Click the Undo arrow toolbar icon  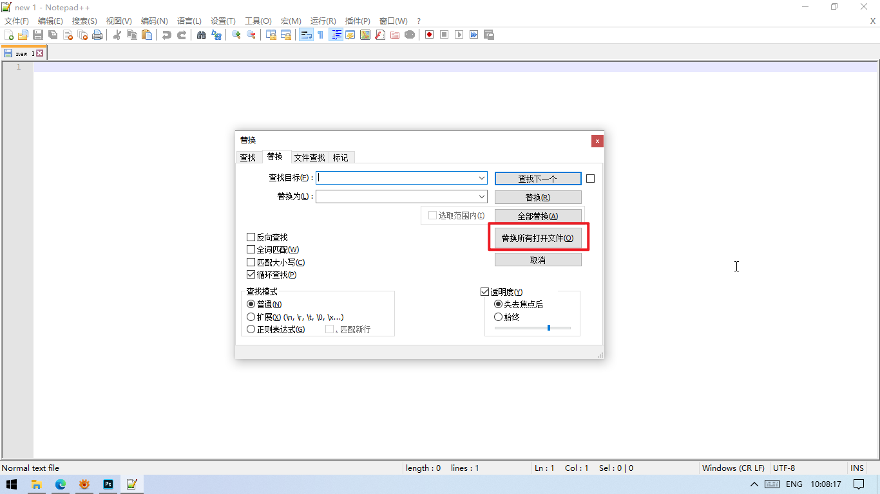pyautogui.click(x=167, y=35)
